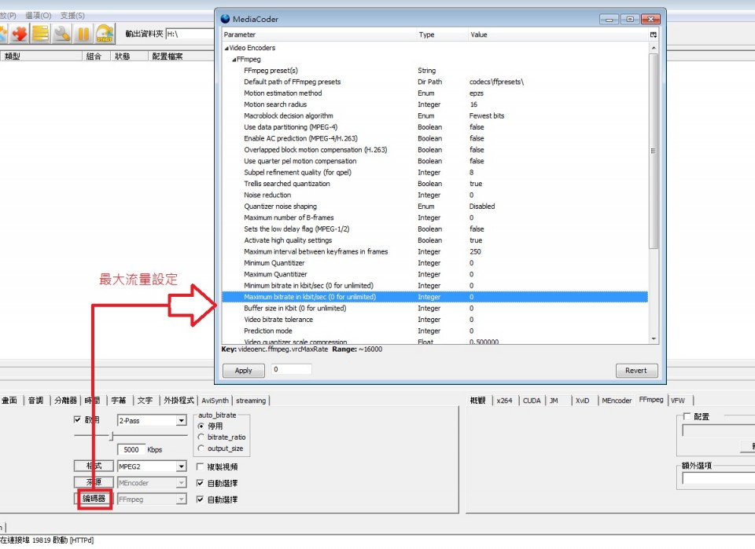Open the AviSynth tab

[215, 401]
